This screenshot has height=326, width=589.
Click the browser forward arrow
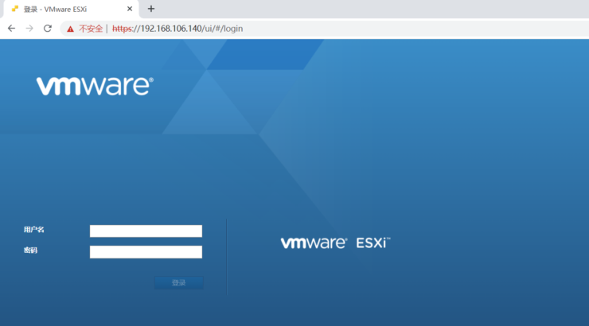[29, 29]
